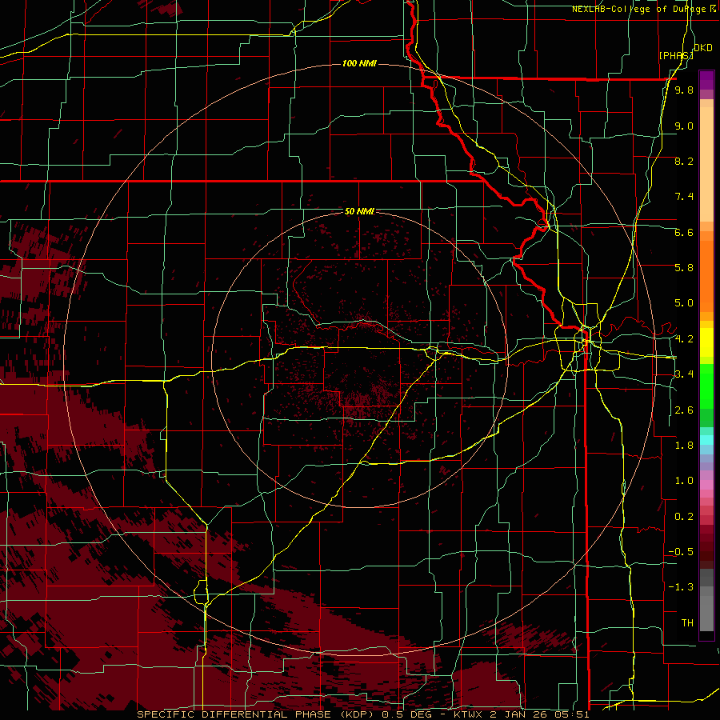Pick the 5.0 scale label
The height and width of the screenshot is (720, 720).
coord(684,303)
